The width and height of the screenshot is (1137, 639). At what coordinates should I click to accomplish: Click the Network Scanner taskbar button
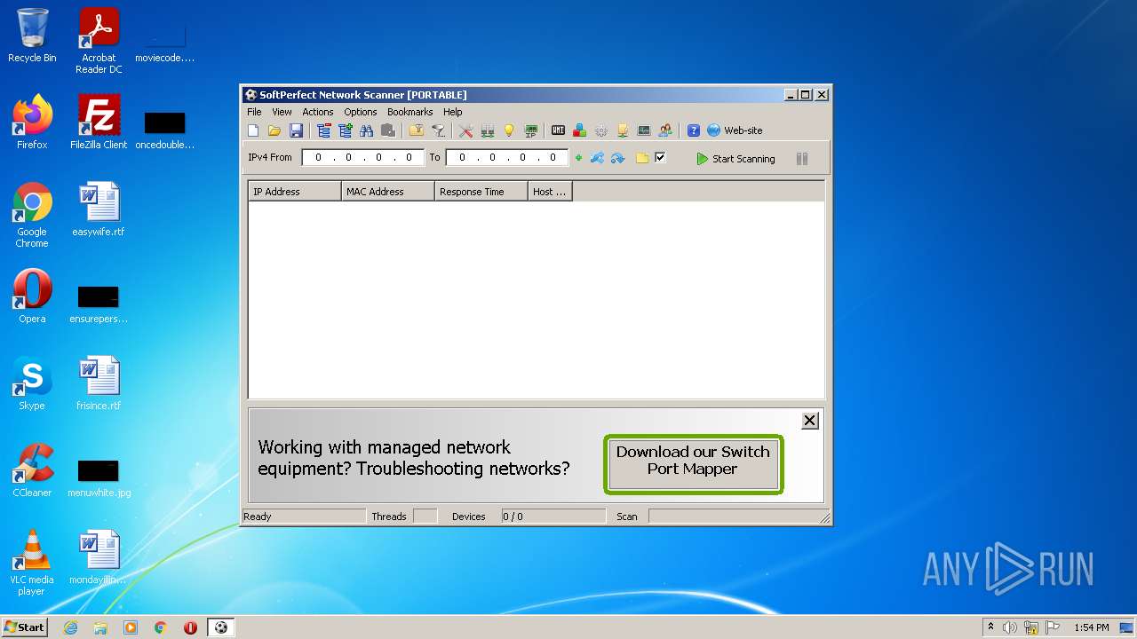point(221,627)
